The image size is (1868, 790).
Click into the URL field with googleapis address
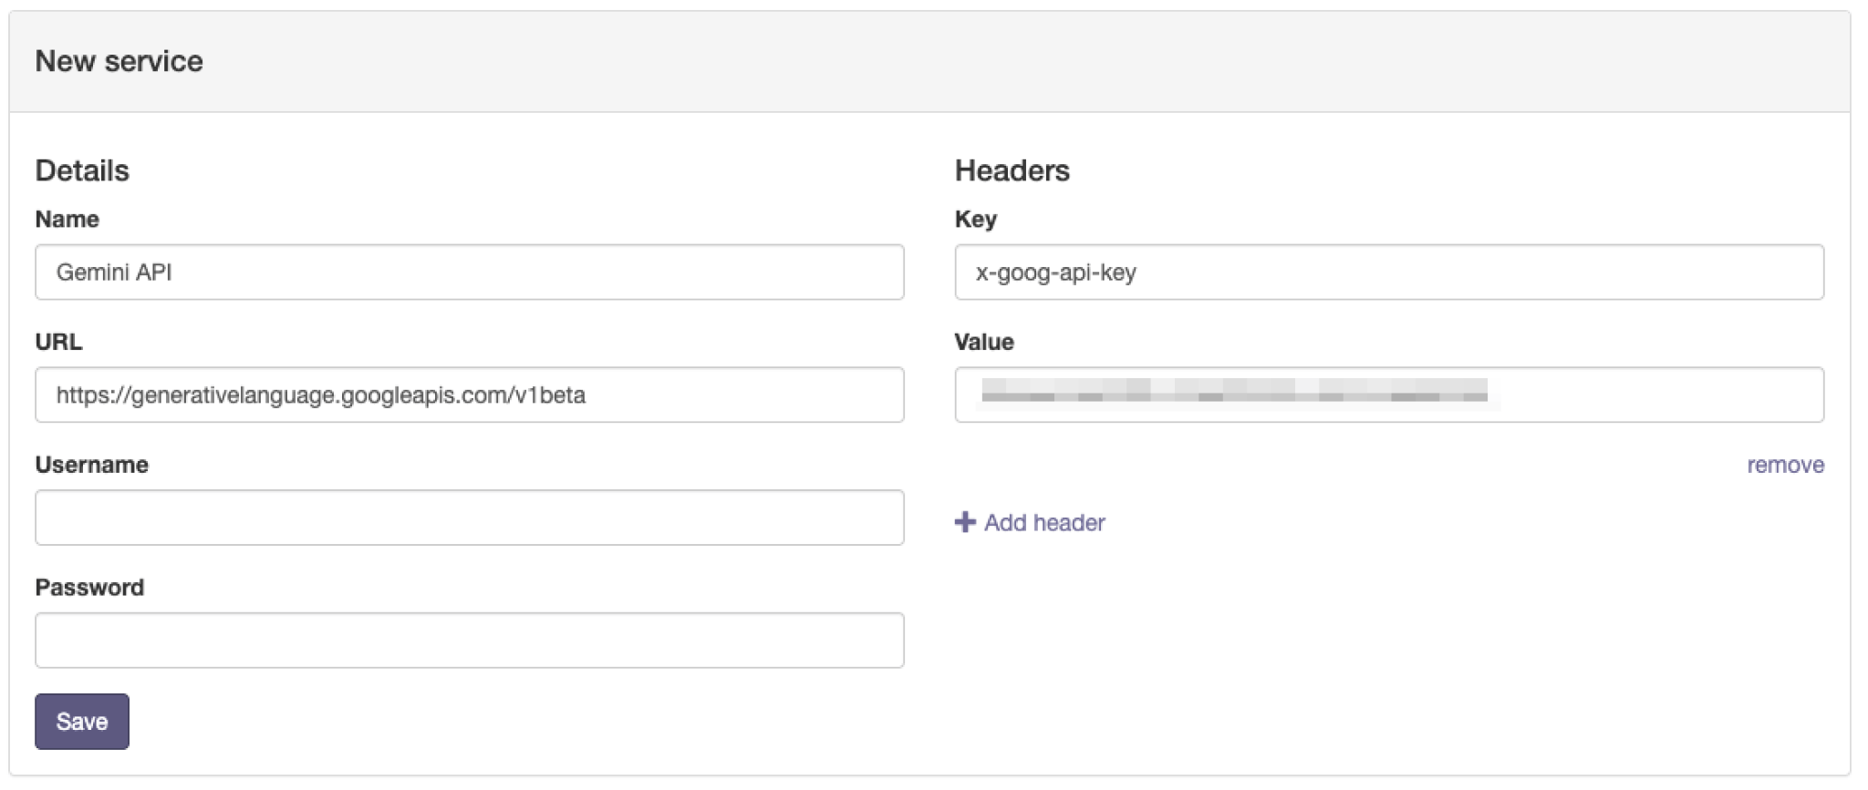[470, 395]
